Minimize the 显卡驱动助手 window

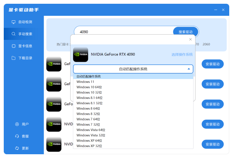[x=215, y=9]
